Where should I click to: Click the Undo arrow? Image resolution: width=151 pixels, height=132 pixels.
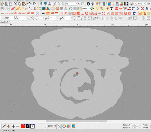pos(29,4)
